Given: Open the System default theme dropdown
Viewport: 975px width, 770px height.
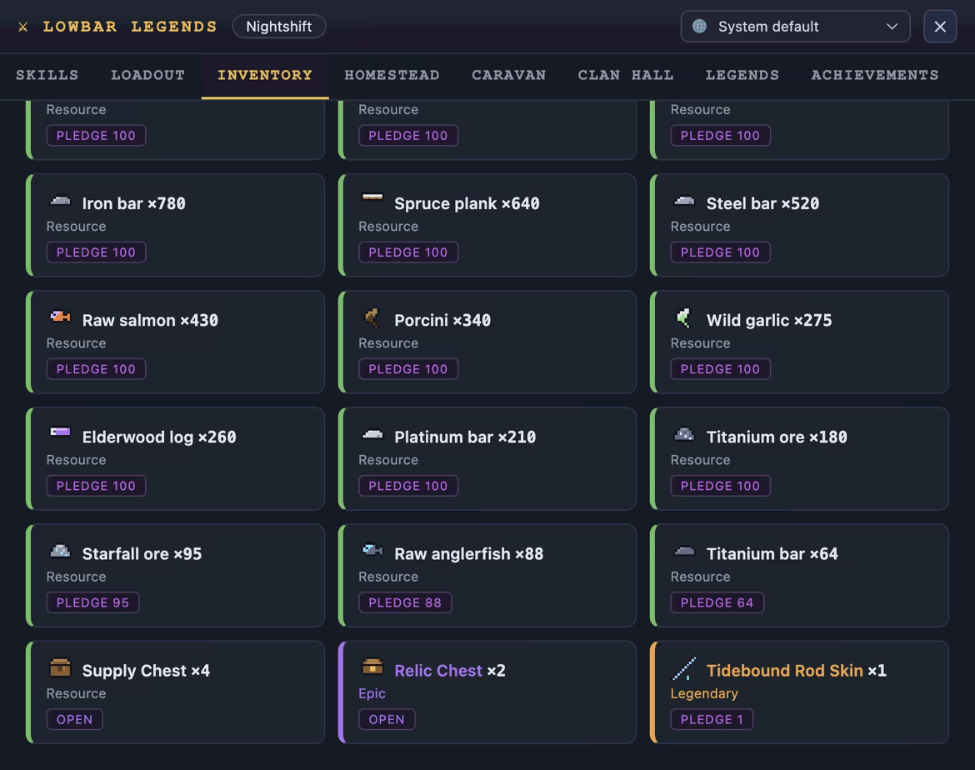Looking at the screenshot, I should click(x=795, y=26).
